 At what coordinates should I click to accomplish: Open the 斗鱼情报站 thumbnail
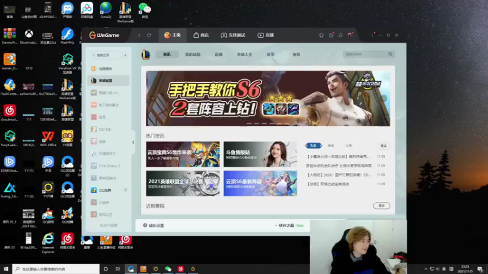[260, 154]
